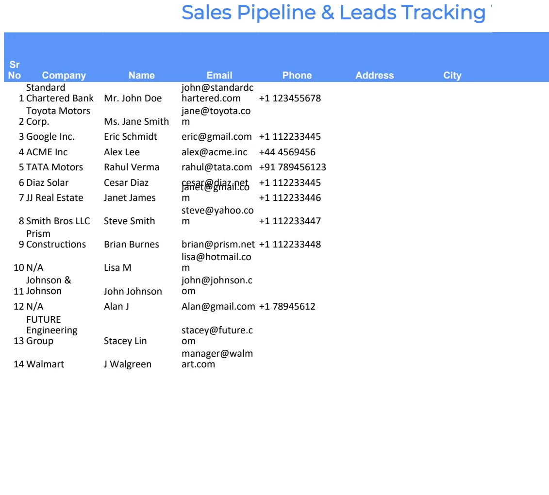This screenshot has height=495, width=549.
Task: Click the Johnson & Johnson company cell
Action: pyautogui.click(x=49, y=286)
